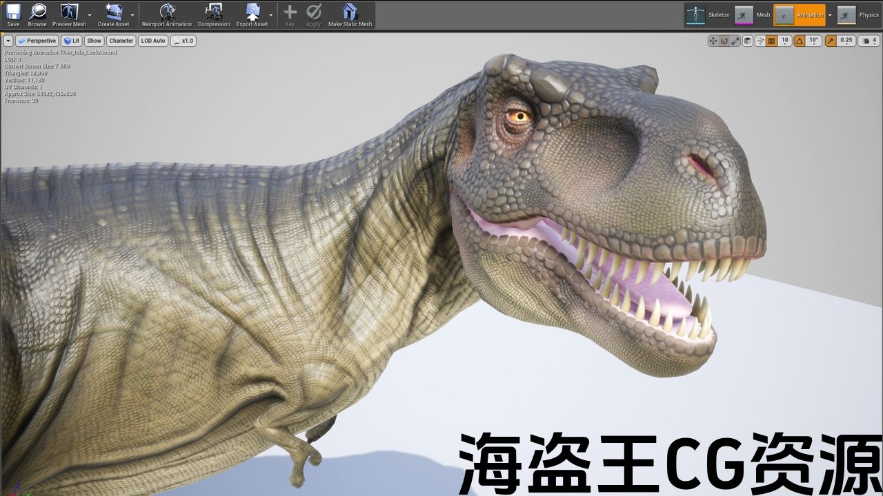Click the Make Static Mesh icon
This screenshot has width=883, height=496.
click(x=350, y=14)
